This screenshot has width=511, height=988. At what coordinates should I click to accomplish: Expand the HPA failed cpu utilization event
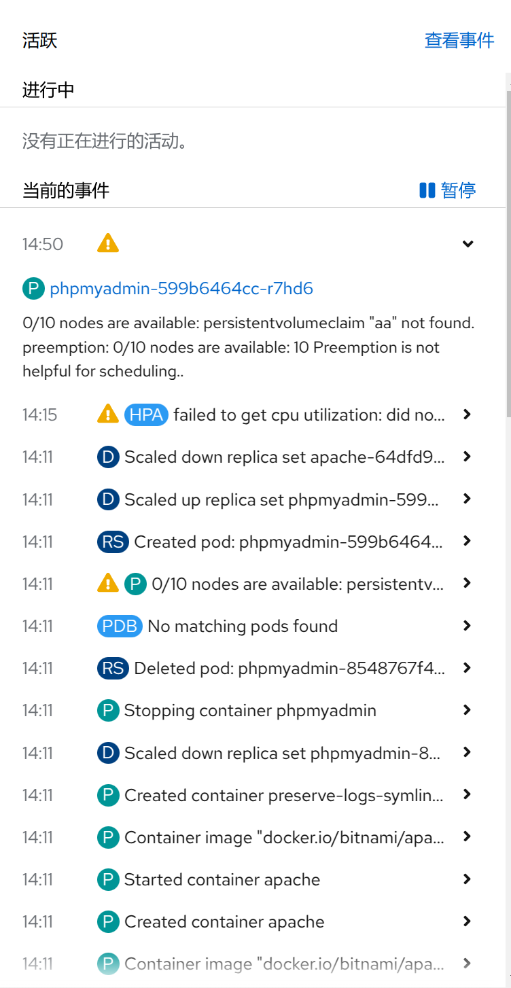pyautogui.click(x=467, y=414)
